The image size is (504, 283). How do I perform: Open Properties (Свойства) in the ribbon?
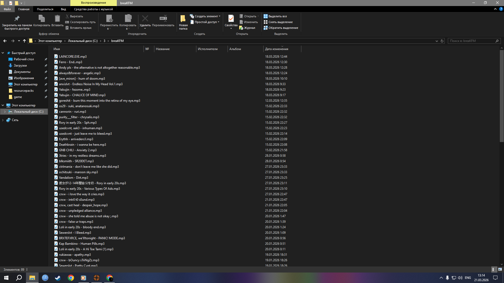click(231, 18)
